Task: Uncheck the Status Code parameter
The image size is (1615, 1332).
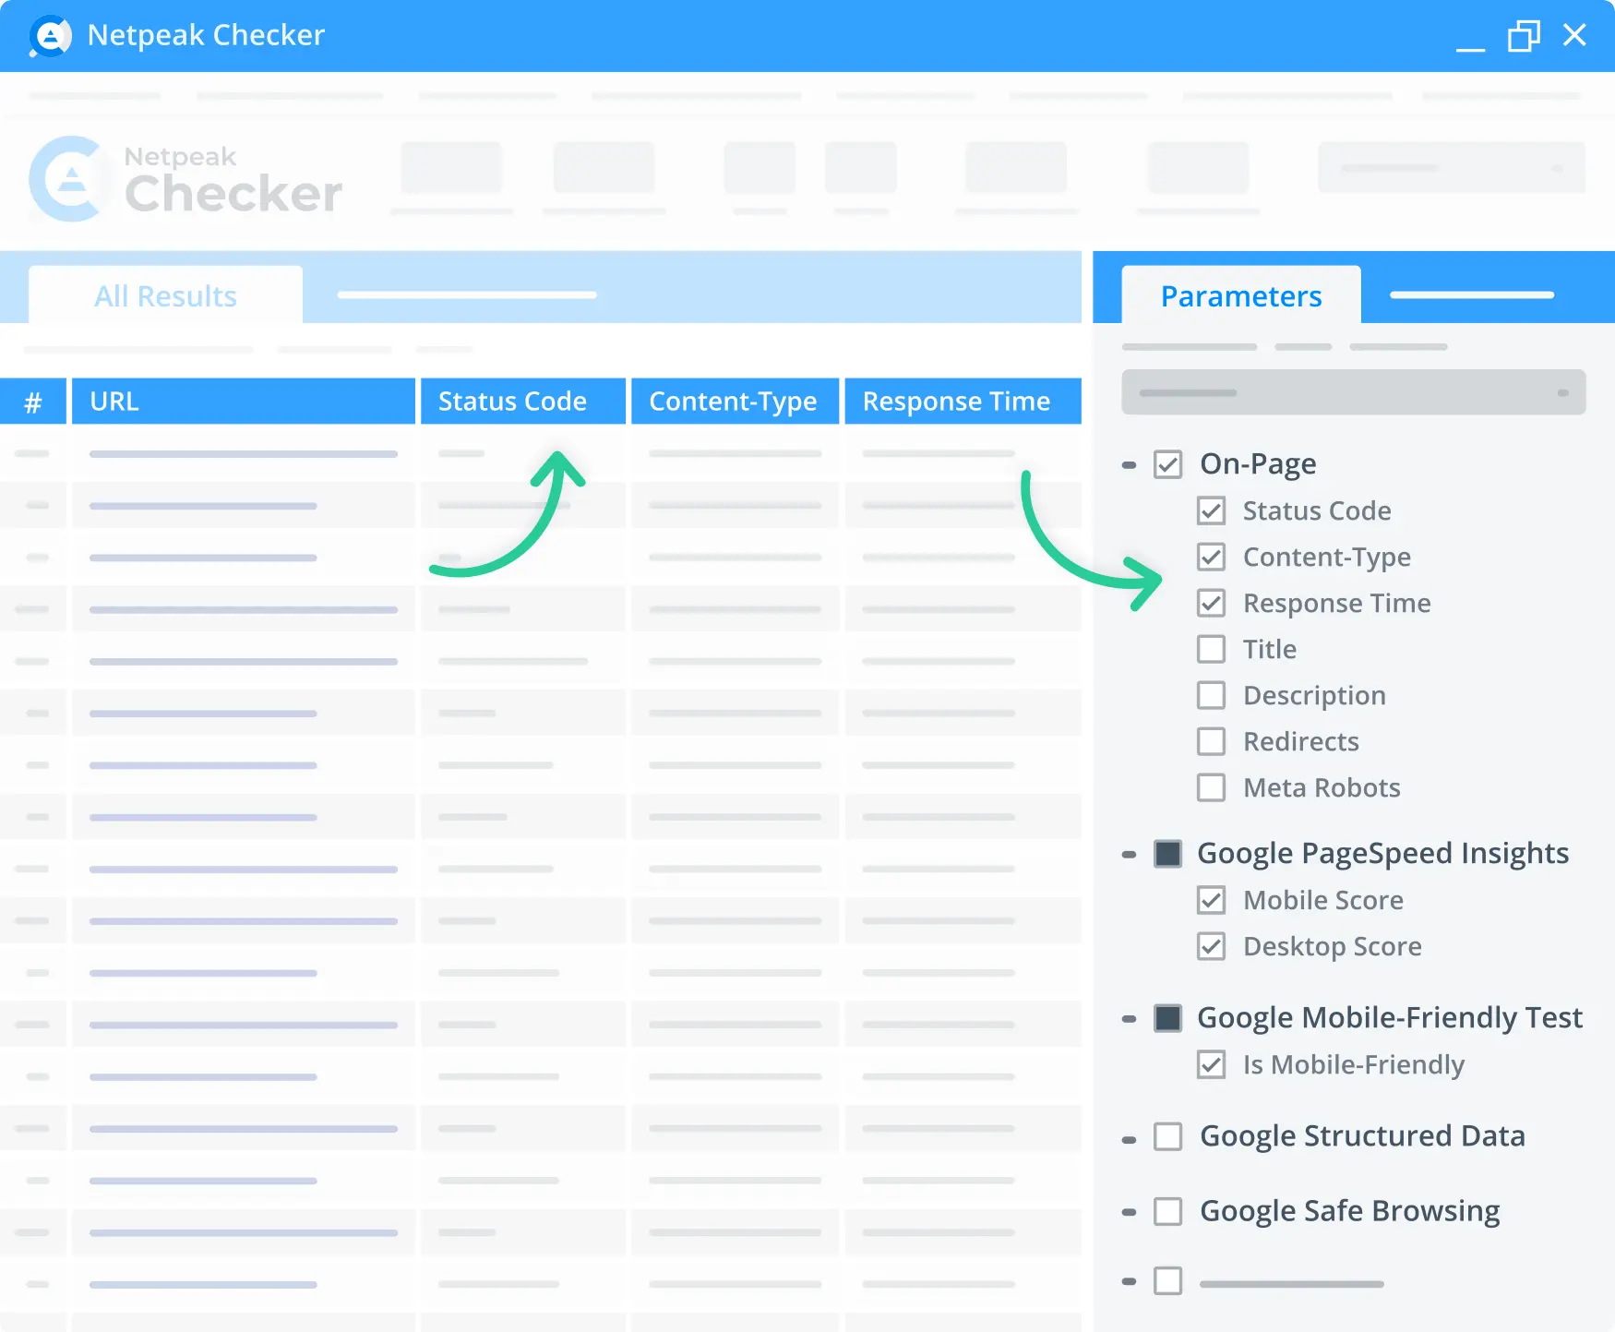Action: pos(1211,510)
